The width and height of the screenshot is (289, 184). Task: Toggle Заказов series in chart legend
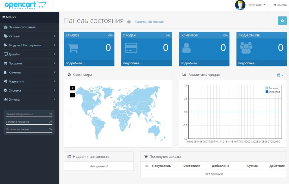(x=272, y=88)
